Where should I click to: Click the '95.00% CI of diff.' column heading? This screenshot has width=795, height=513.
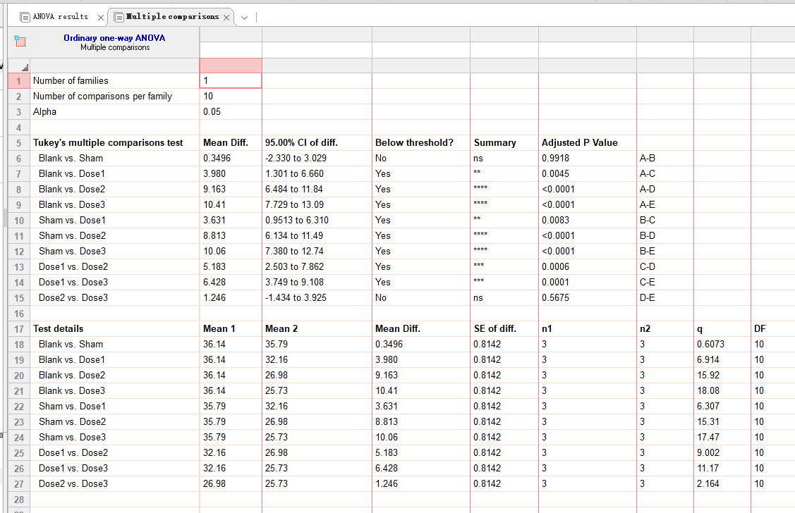pos(301,143)
